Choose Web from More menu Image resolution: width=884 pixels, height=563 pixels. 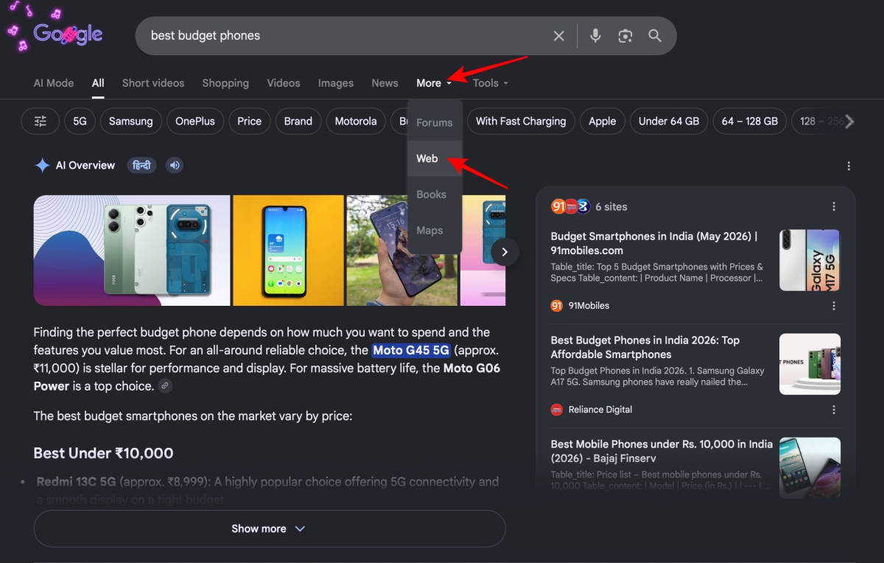coord(435,158)
